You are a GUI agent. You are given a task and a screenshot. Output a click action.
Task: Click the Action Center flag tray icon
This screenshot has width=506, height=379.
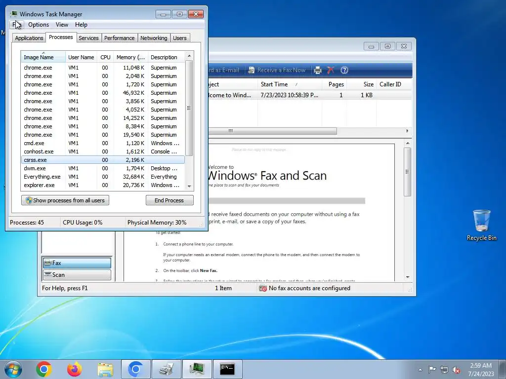click(432, 370)
